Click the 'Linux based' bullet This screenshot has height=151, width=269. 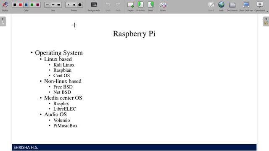58,59
